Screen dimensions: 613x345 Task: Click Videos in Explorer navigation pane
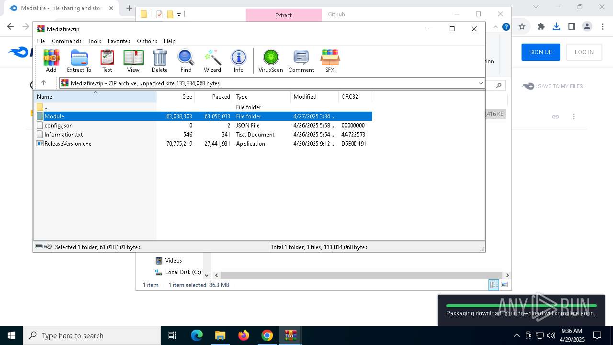click(173, 261)
